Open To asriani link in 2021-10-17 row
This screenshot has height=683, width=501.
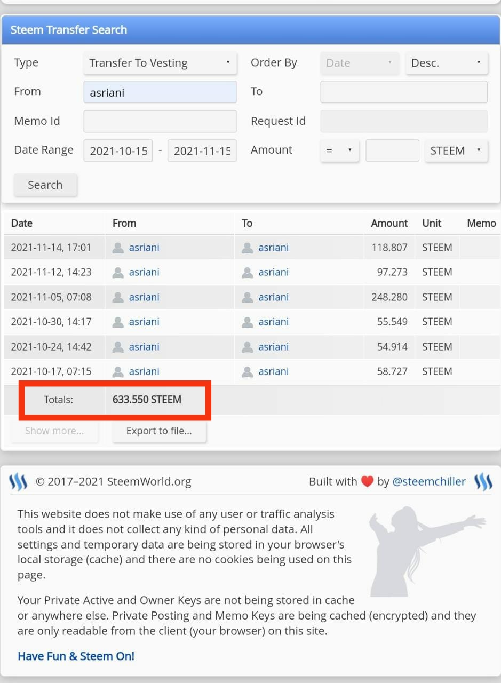(x=274, y=371)
